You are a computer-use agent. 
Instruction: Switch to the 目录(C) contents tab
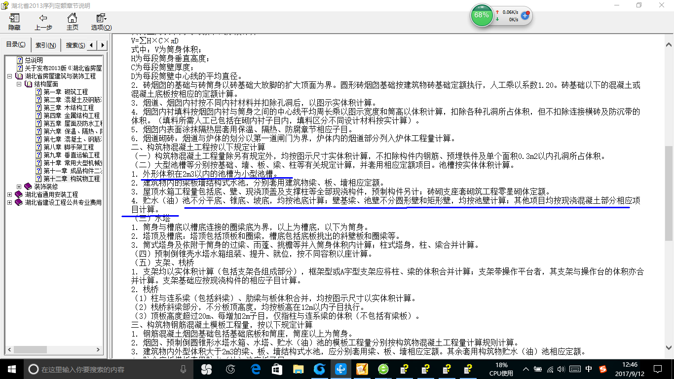pos(16,44)
